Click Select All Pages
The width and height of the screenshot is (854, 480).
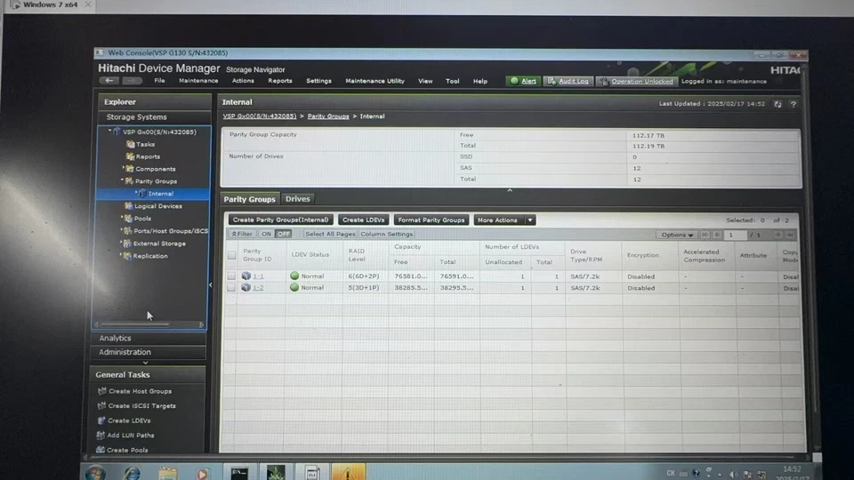click(329, 234)
